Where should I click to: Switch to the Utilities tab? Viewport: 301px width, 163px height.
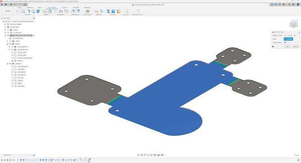(76, 7)
